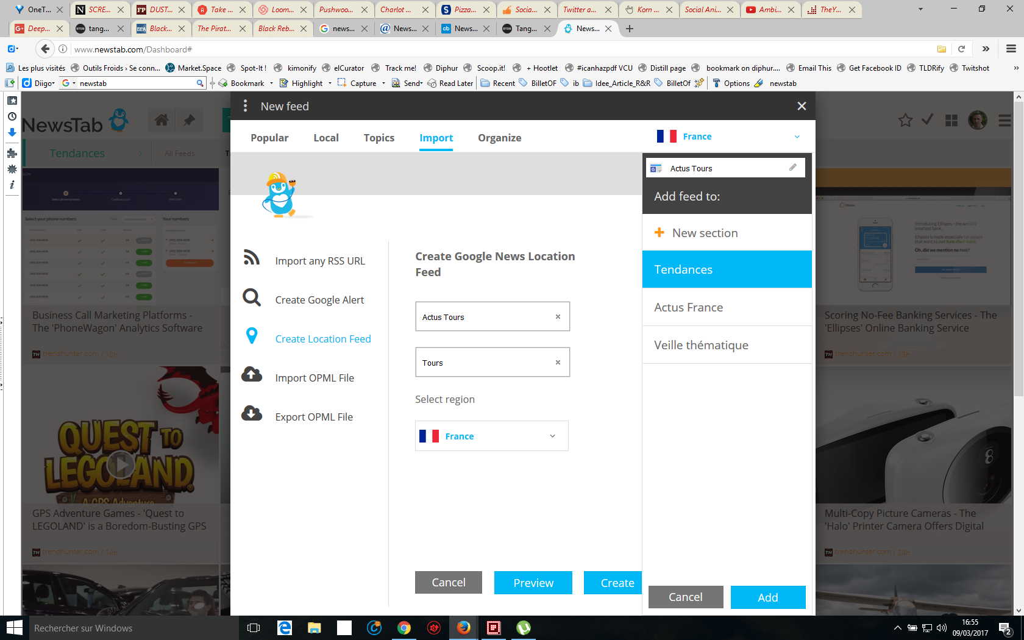Open the France country dropdown in dialog header
The image size is (1024, 640).
pyautogui.click(x=728, y=137)
